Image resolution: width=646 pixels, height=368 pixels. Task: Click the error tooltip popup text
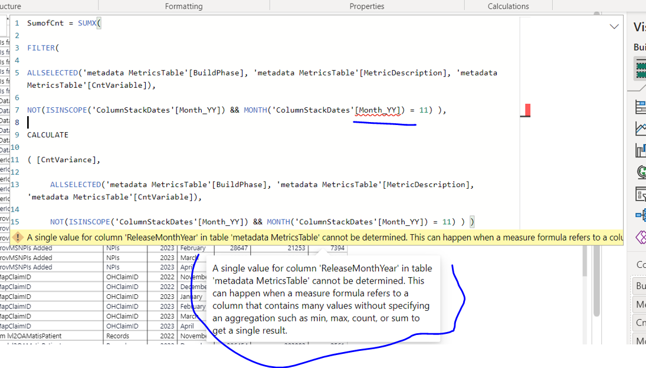(x=322, y=299)
